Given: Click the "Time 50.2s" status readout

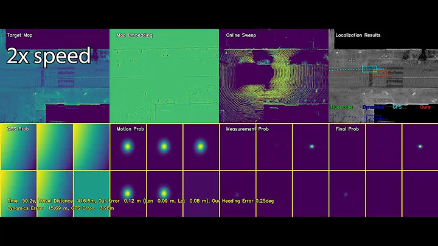Looking at the screenshot, I should coord(21,201).
